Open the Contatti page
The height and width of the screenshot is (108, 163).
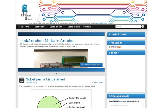[87, 27]
